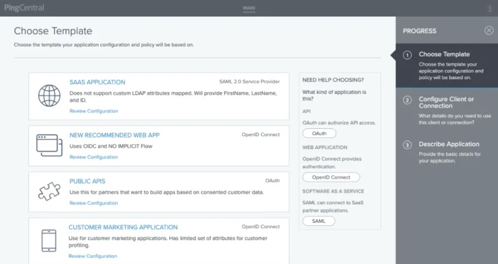Open the user profile icon in header

coord(489,8)
